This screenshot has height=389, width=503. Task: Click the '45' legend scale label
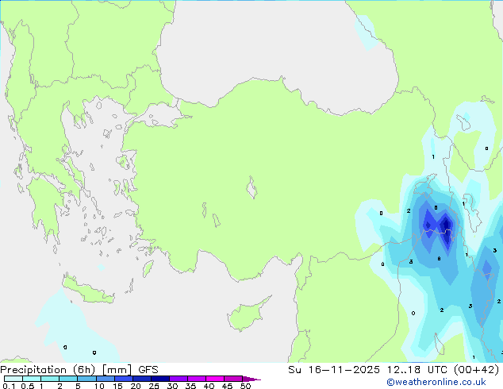(227, 386)
